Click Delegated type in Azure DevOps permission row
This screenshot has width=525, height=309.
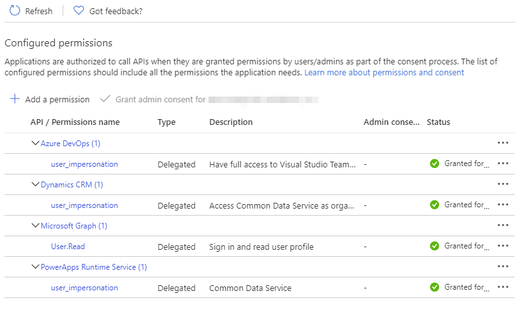click(x=176, y=165)
